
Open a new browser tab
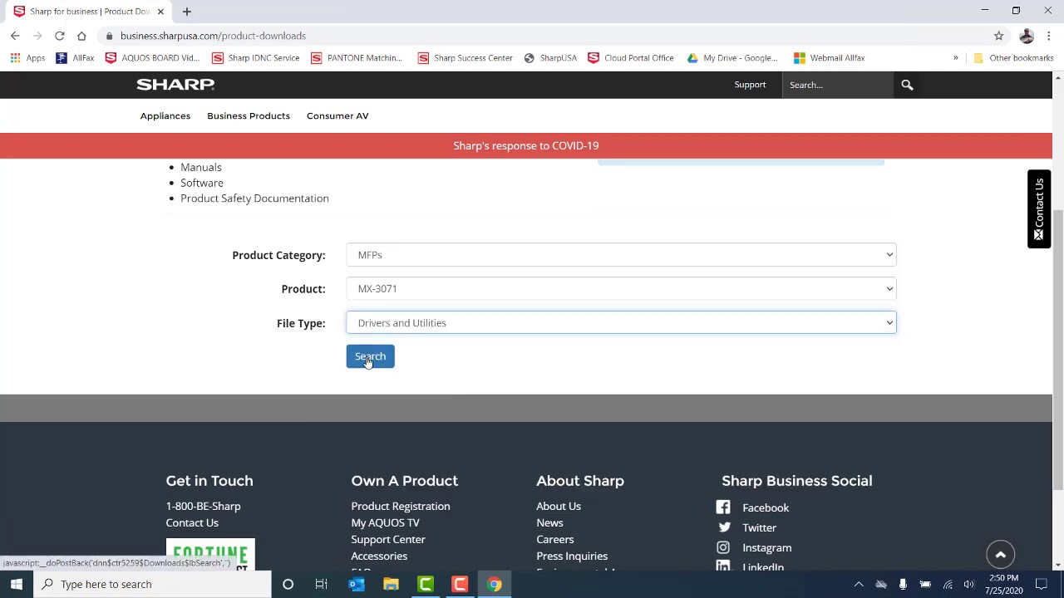click(187, 12)
